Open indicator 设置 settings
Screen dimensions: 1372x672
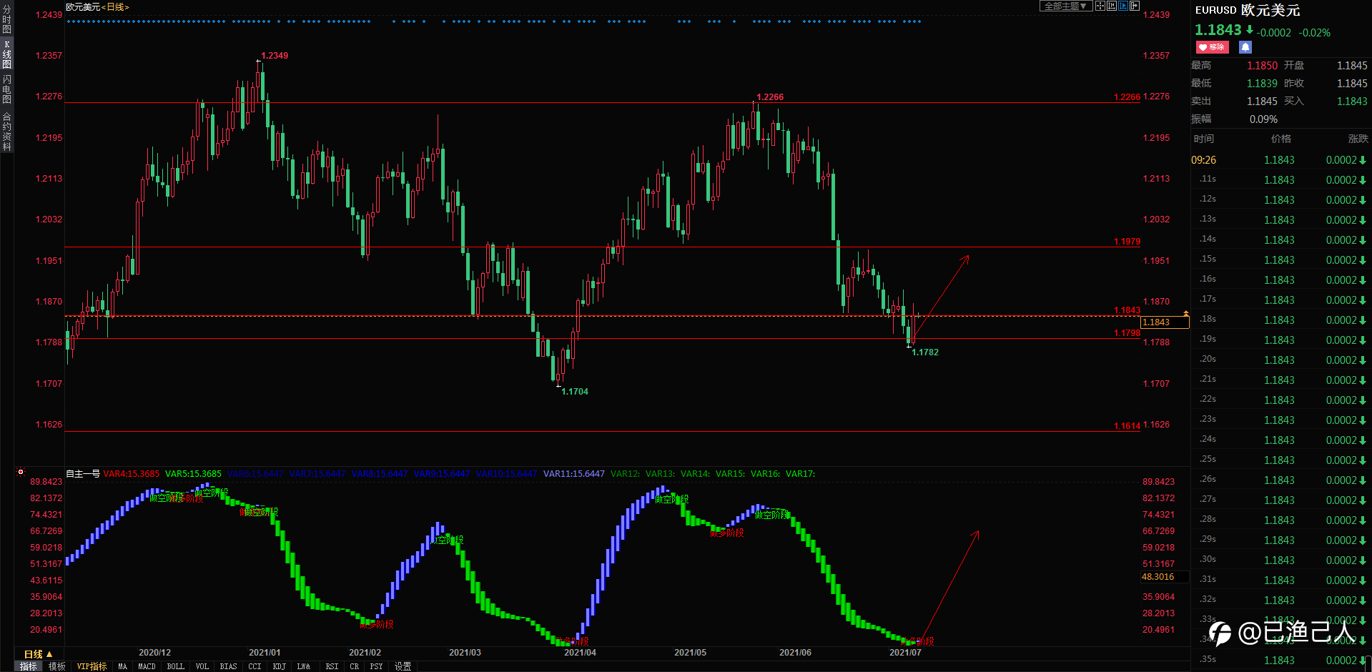tap(403, 666)
